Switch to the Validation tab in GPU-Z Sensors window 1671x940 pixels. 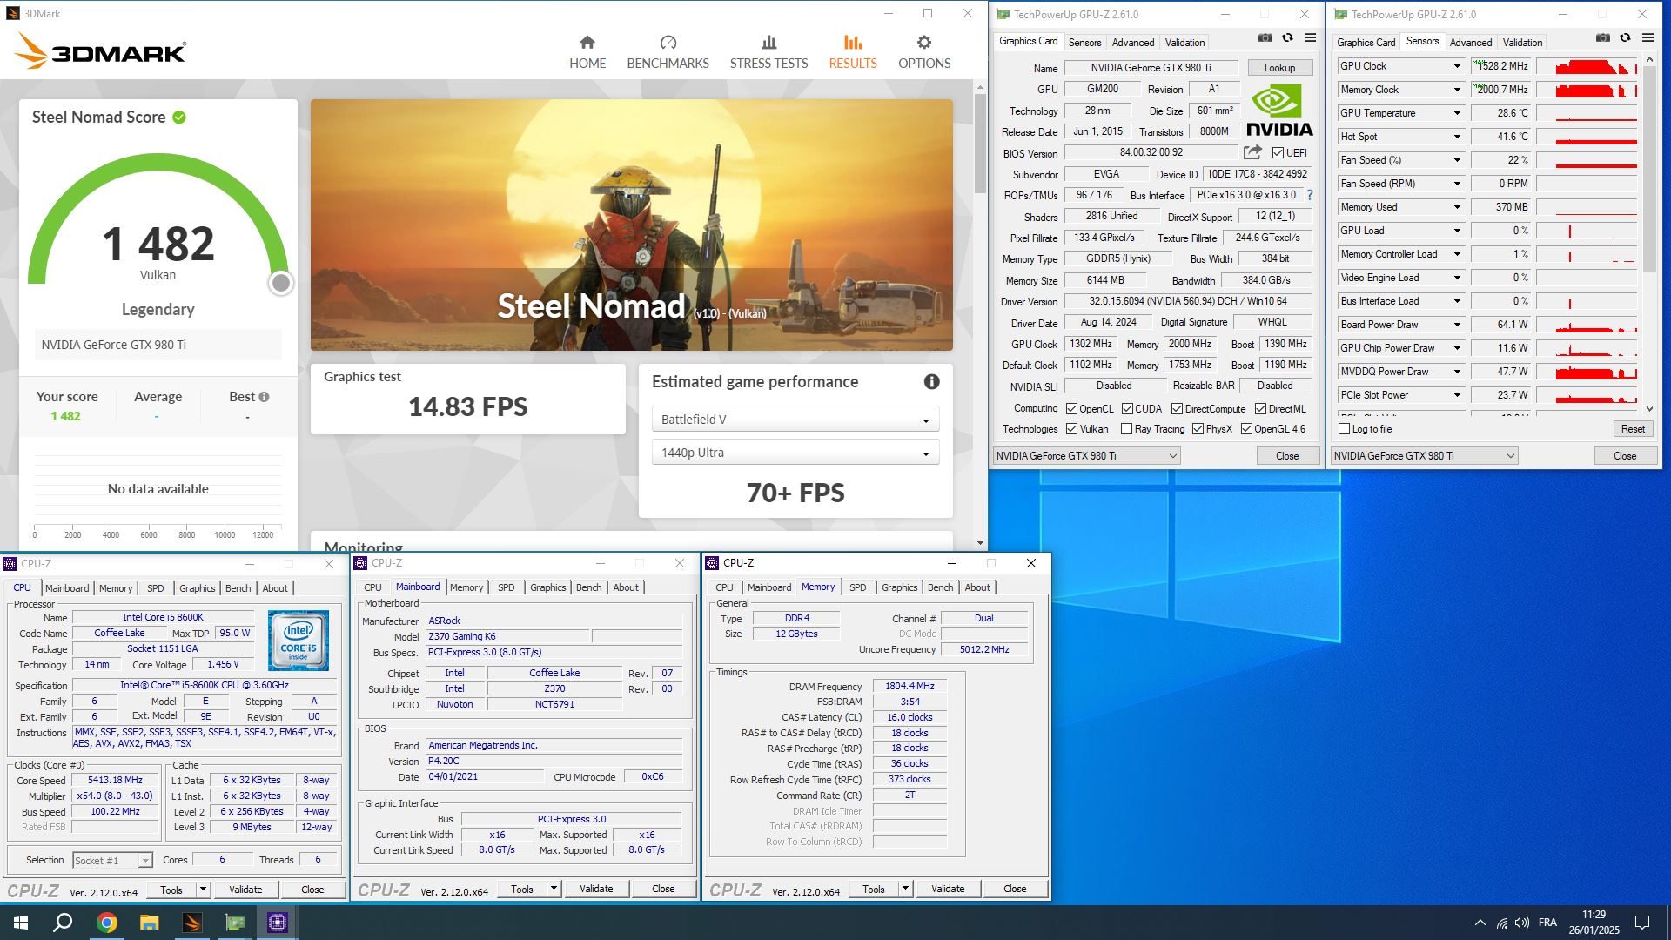(1522, 43)
